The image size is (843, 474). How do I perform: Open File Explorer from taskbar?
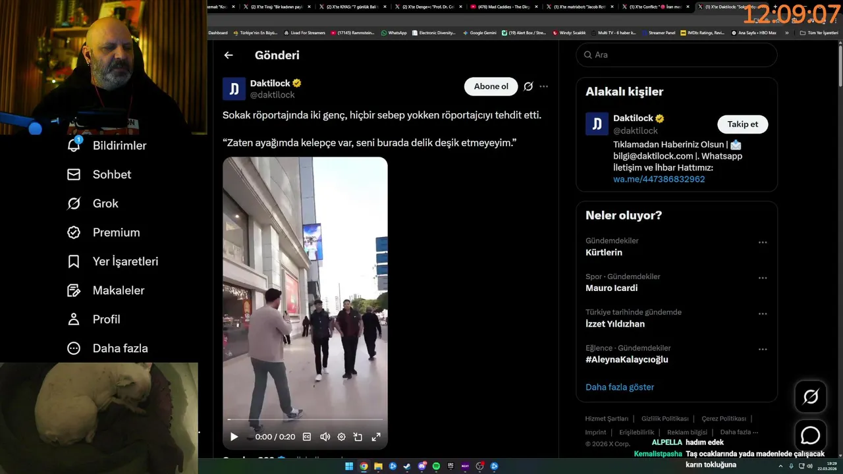[x=378, y=466]
